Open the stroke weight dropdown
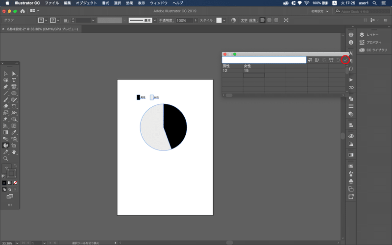Screen dimensions: 392x245 pyautogui.click(x=93, y=20)
